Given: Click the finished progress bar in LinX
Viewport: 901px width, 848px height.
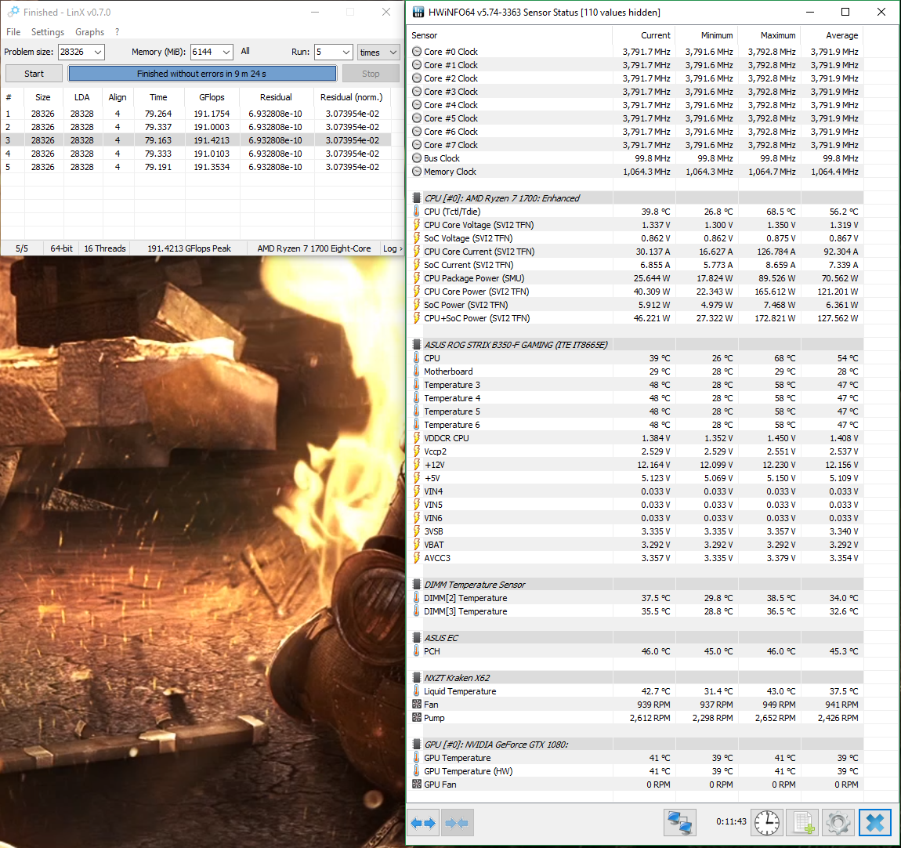Looking at the screenshot, I should (x=202, y=74).
